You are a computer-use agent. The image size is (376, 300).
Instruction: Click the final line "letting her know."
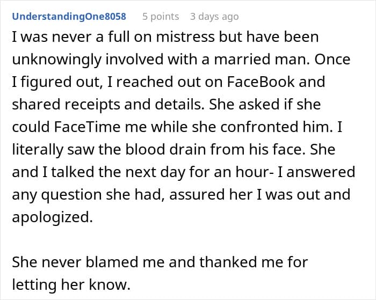pyautogui.click(x=71, y=285)
